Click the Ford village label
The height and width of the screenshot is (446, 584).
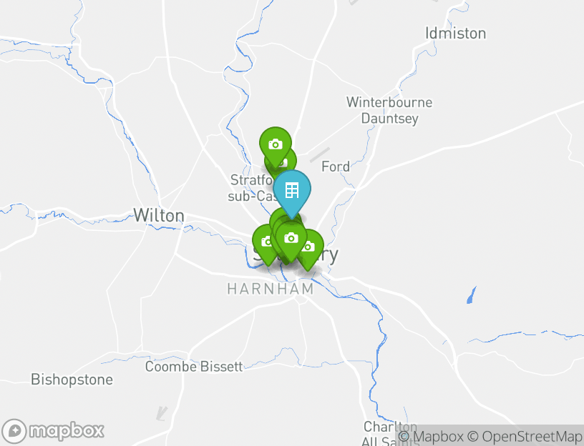(x=336, y=167)
